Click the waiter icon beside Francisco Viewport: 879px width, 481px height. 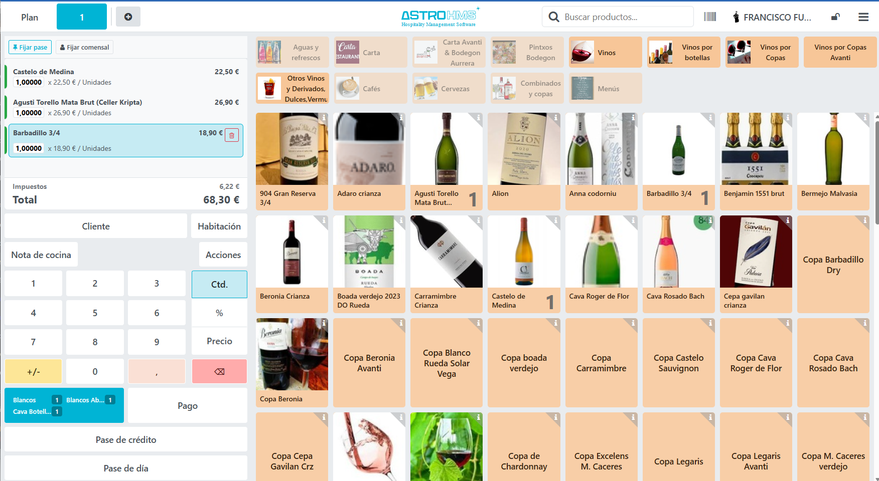coord(736,17)
